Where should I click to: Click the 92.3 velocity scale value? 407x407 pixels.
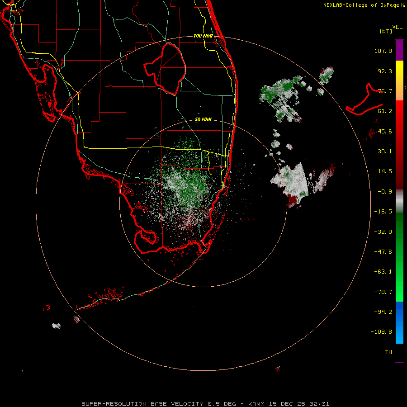[385, 71]
